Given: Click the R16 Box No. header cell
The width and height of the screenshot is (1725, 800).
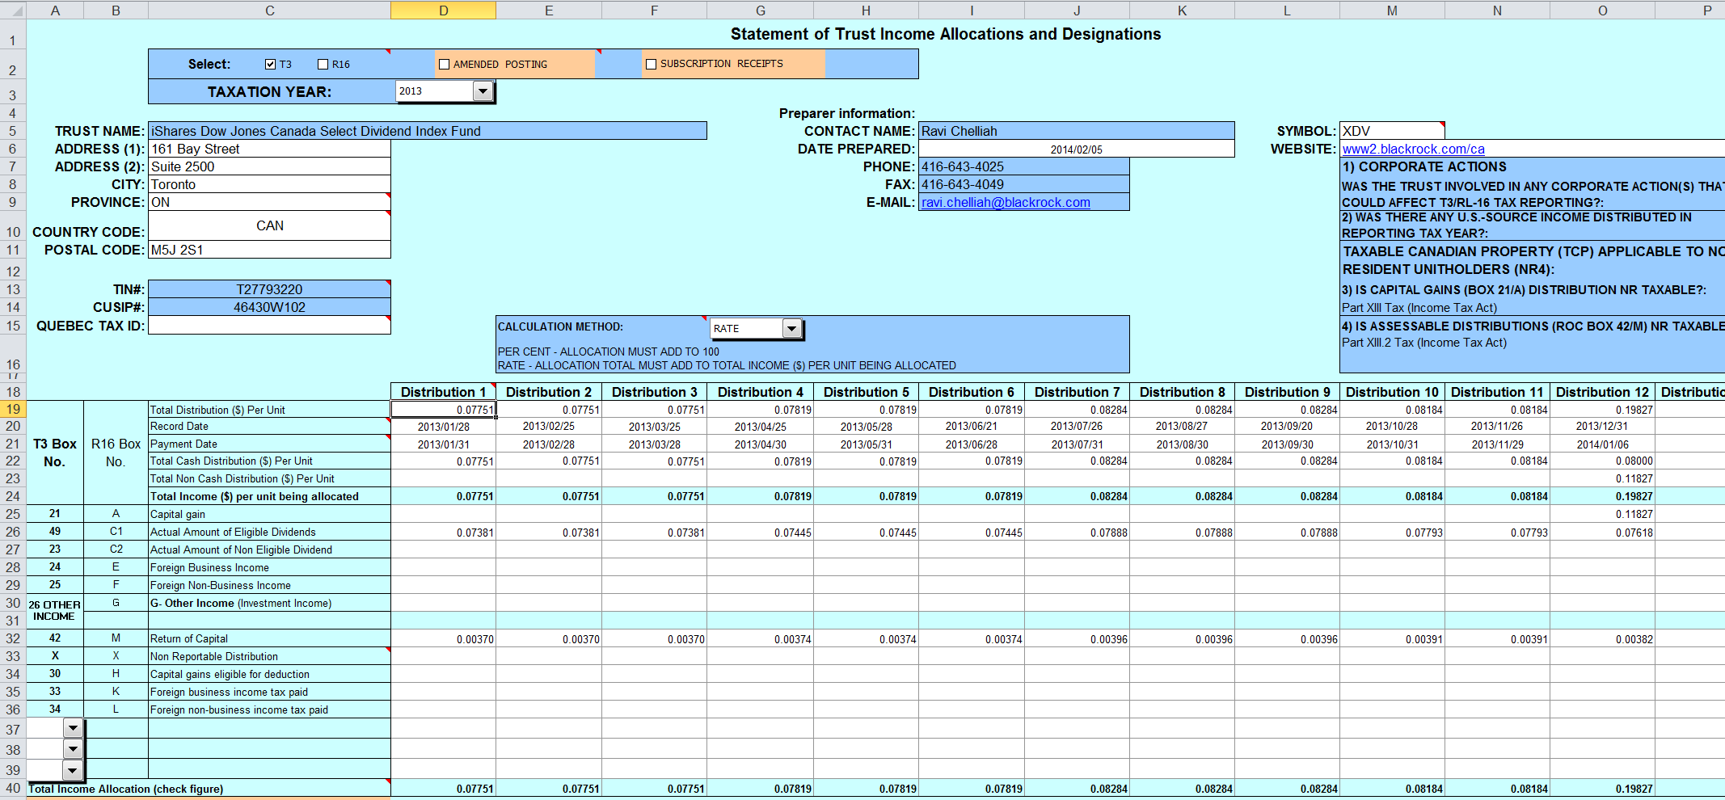Looking at the screenshot, I should click(x=116, y=453).
